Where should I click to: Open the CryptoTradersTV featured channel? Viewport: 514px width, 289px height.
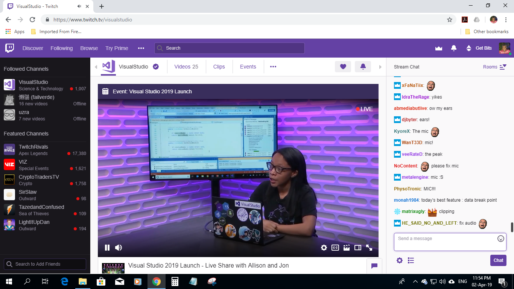[x=45, y=180]
